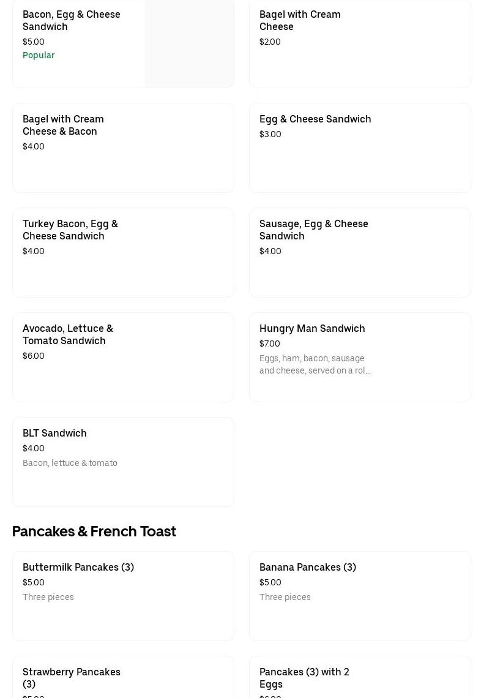Screen dimensions: 492x698
Task: Click the Hungry Man Sandwich truncated description
Action: [315, 364]
